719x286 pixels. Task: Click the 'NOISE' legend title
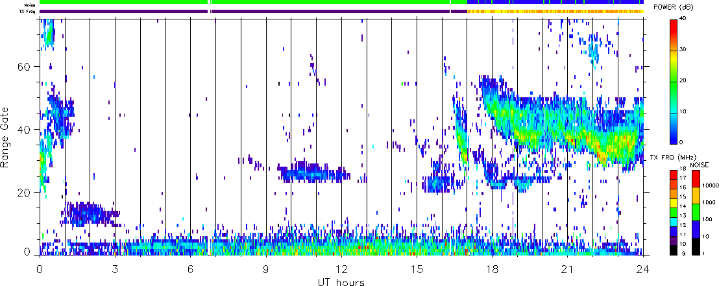click(698, 164)
